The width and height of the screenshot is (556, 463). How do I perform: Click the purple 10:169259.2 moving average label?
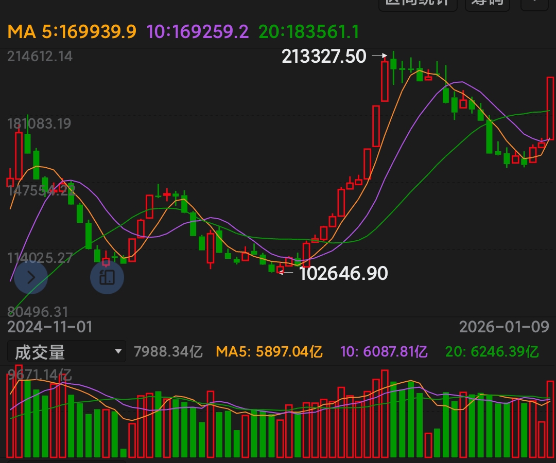pos(198,32)
